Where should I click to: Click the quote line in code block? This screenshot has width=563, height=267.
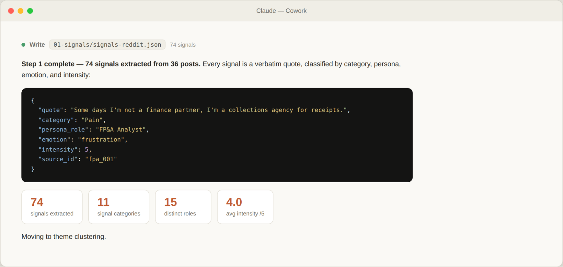[194, 110]
